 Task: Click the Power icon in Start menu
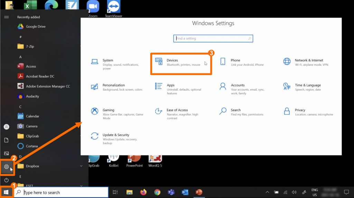pos(6,180)
